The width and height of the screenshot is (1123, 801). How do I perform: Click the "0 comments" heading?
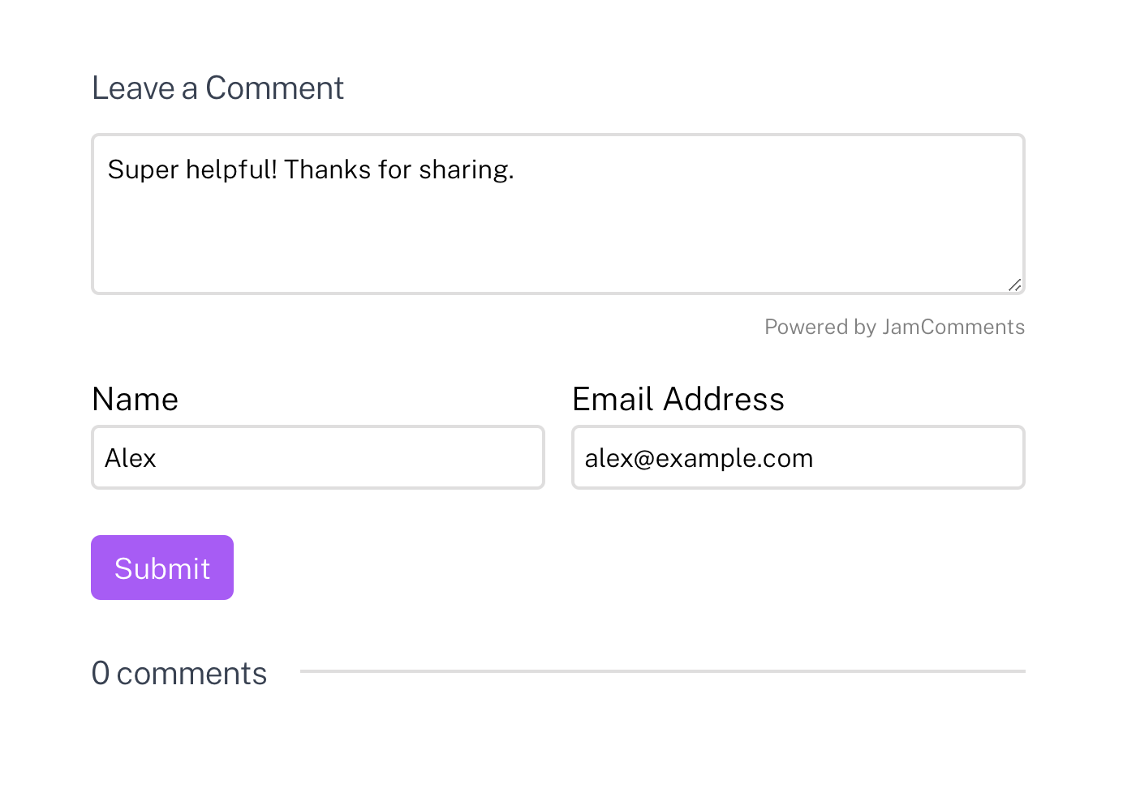point(179,673)
